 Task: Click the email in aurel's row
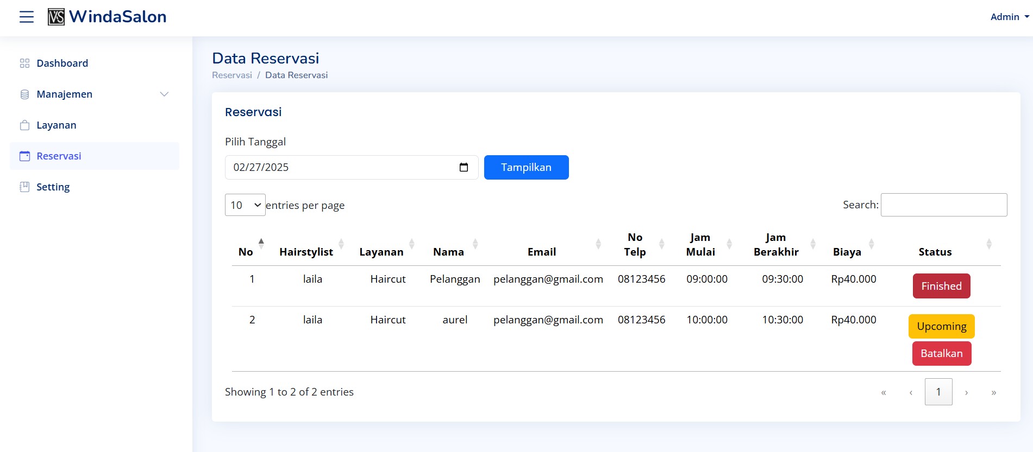[548, 320]
